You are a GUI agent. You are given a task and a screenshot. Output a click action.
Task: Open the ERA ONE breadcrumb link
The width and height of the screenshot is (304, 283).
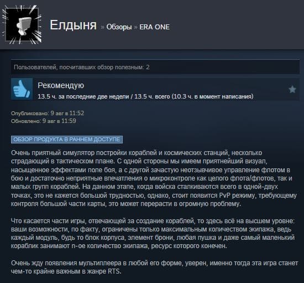(x=155, y=27)
